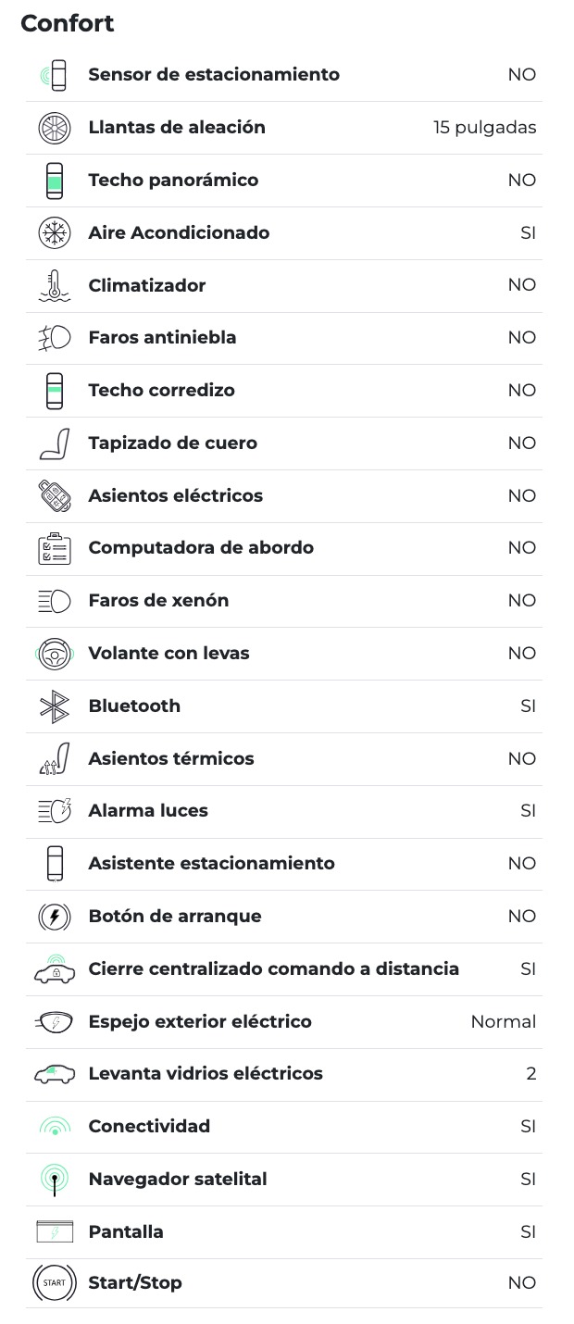Click the Start/Stop round icon
Viewport: 574px width, 1324px height.
54,1283
